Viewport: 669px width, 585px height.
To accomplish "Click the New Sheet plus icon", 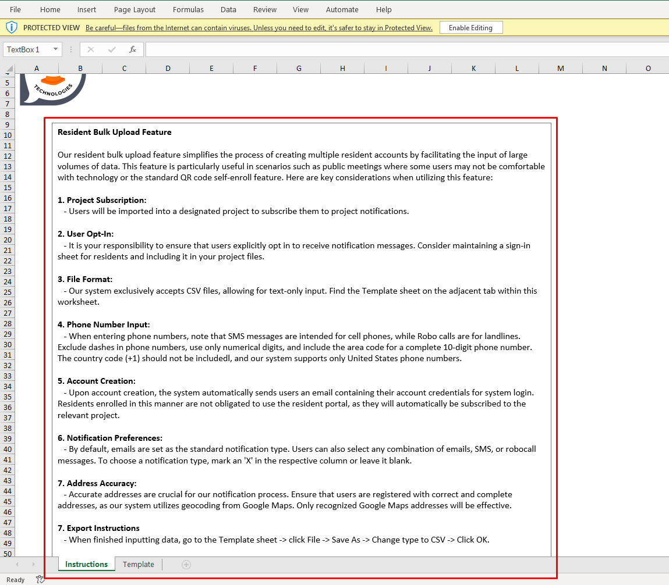I will (186, 565).
